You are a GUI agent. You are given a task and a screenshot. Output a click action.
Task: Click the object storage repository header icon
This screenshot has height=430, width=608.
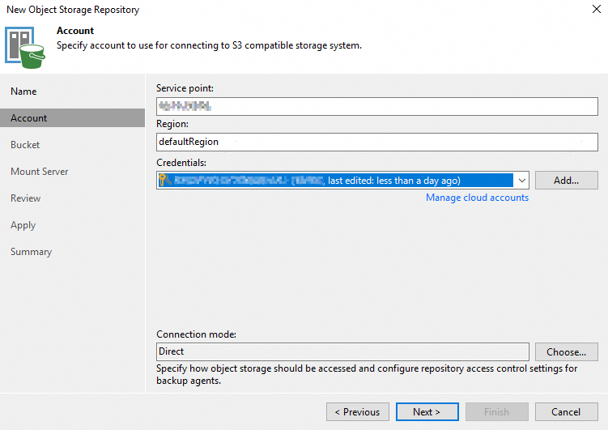pos(25,45)
